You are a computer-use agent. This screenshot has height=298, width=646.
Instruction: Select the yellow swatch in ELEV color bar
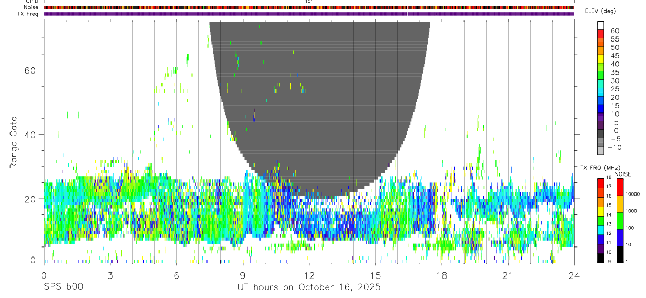pyautogui.click(x=601, y=58)
